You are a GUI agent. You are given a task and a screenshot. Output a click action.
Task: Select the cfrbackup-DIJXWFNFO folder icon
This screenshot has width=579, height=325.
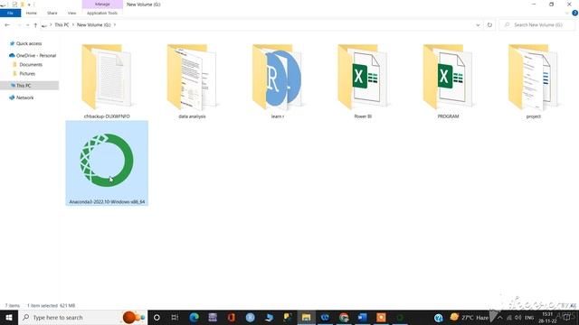coord(107,77)
